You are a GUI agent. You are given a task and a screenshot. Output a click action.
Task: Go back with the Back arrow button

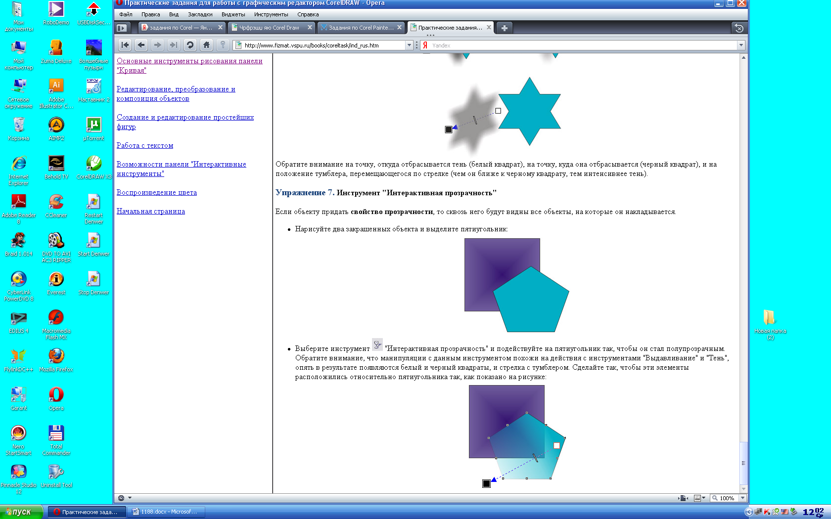141,45
